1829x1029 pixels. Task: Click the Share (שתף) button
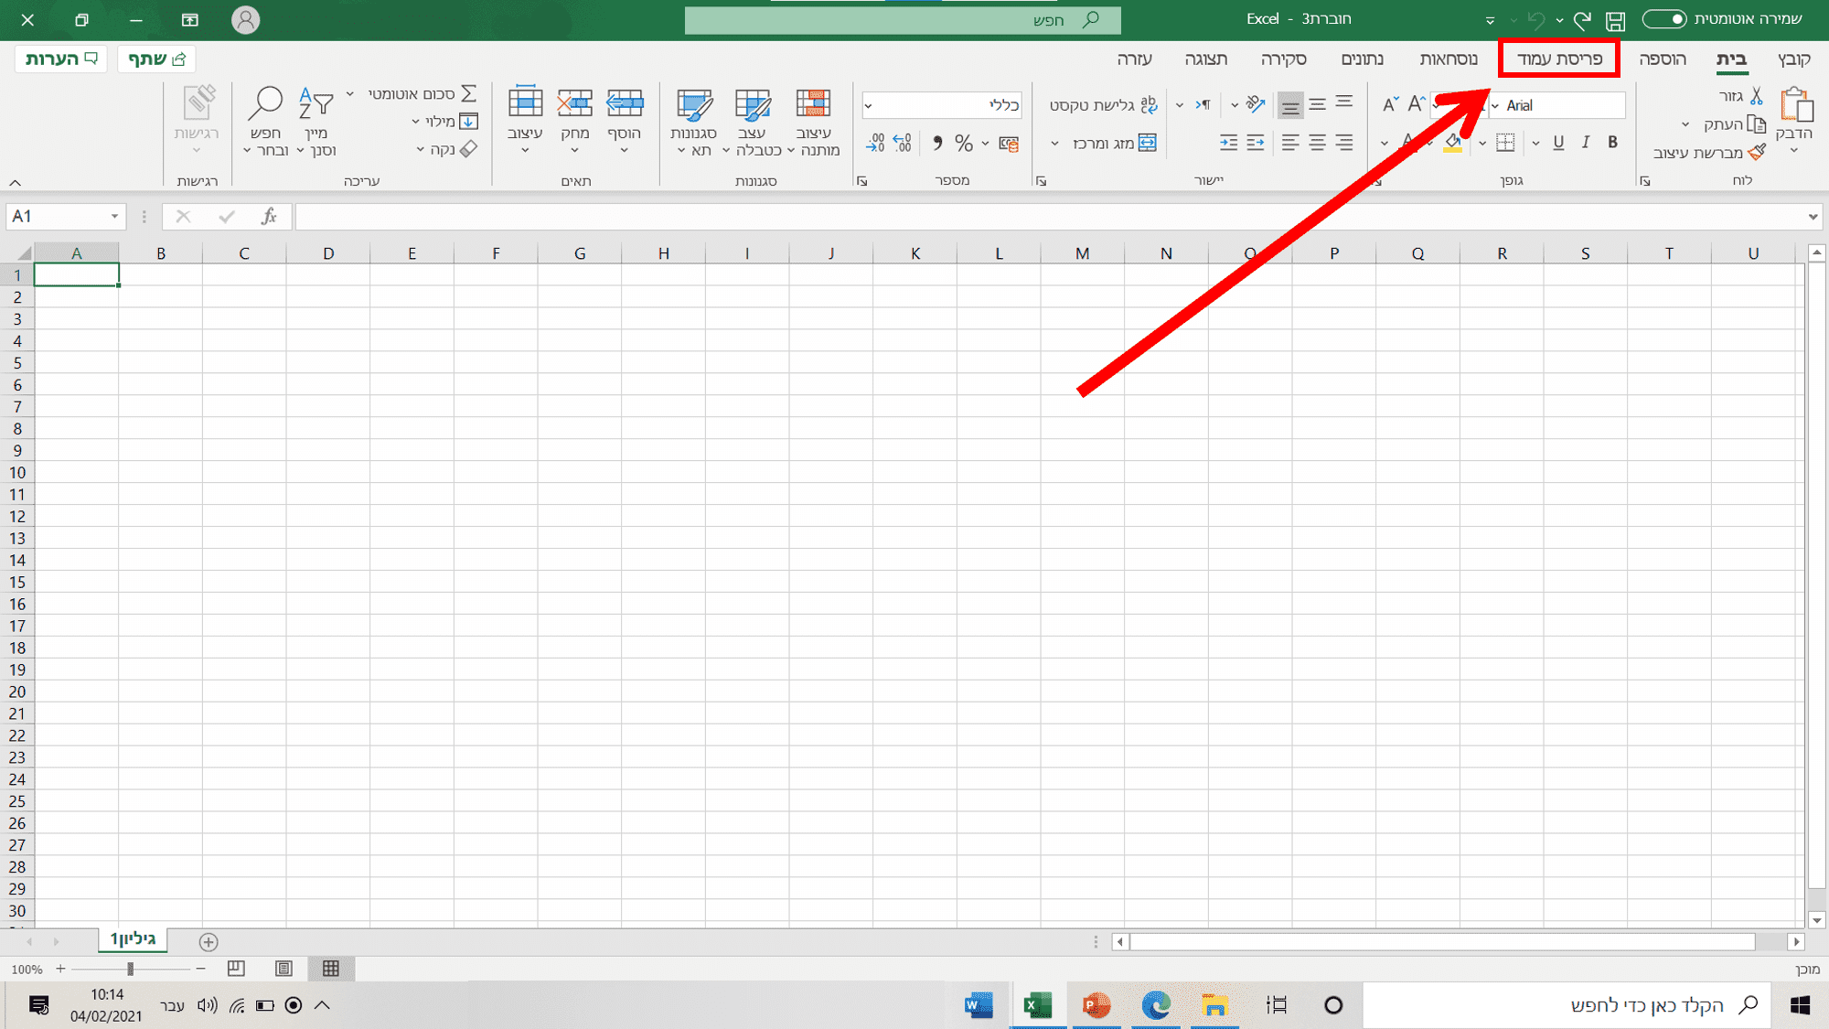156,59
